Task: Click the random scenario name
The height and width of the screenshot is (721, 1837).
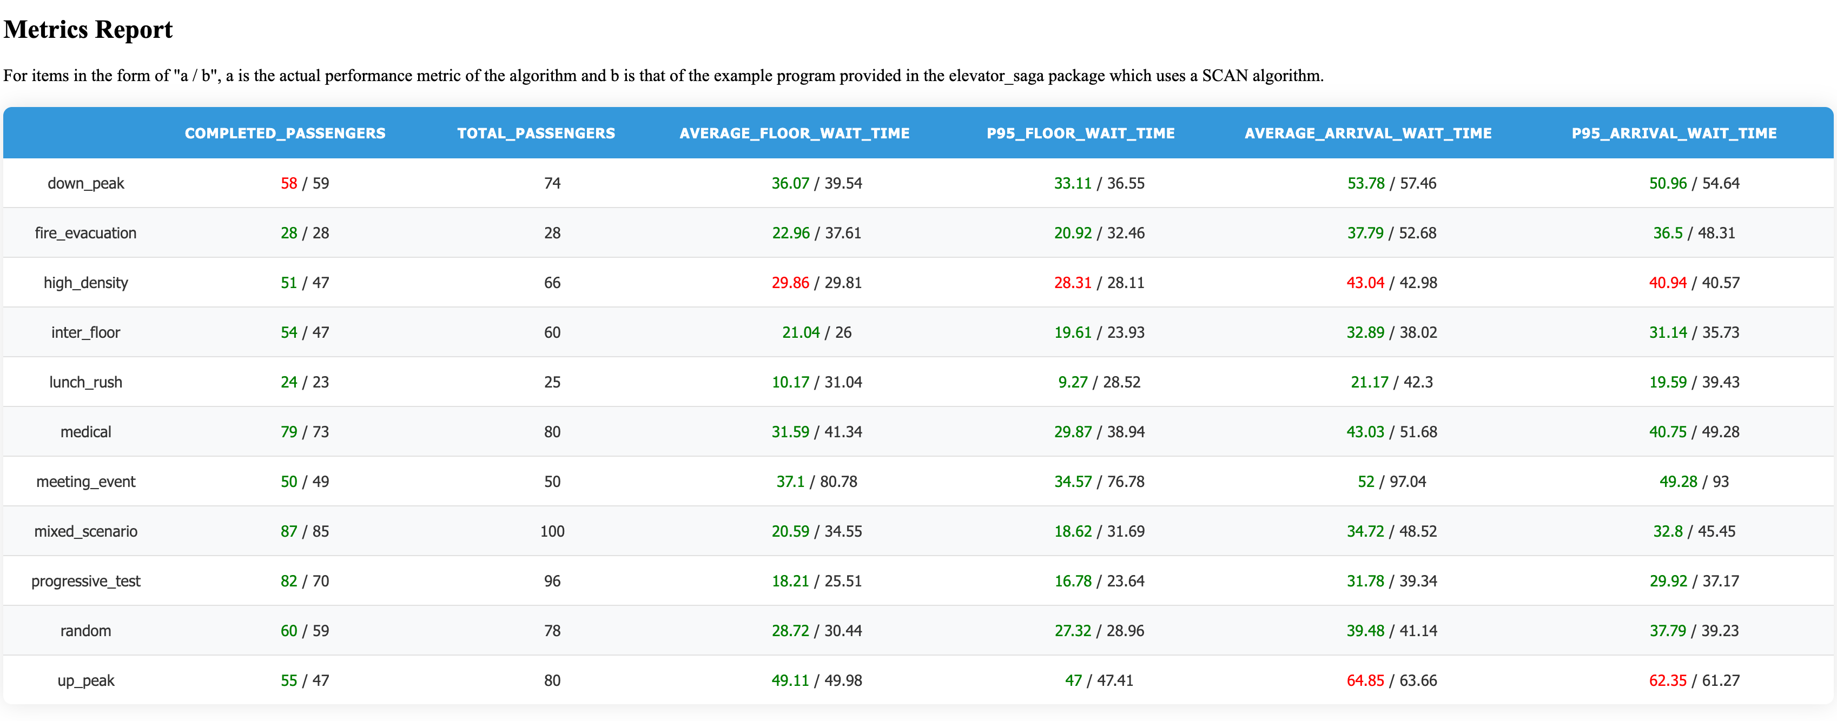Action: 85,631
